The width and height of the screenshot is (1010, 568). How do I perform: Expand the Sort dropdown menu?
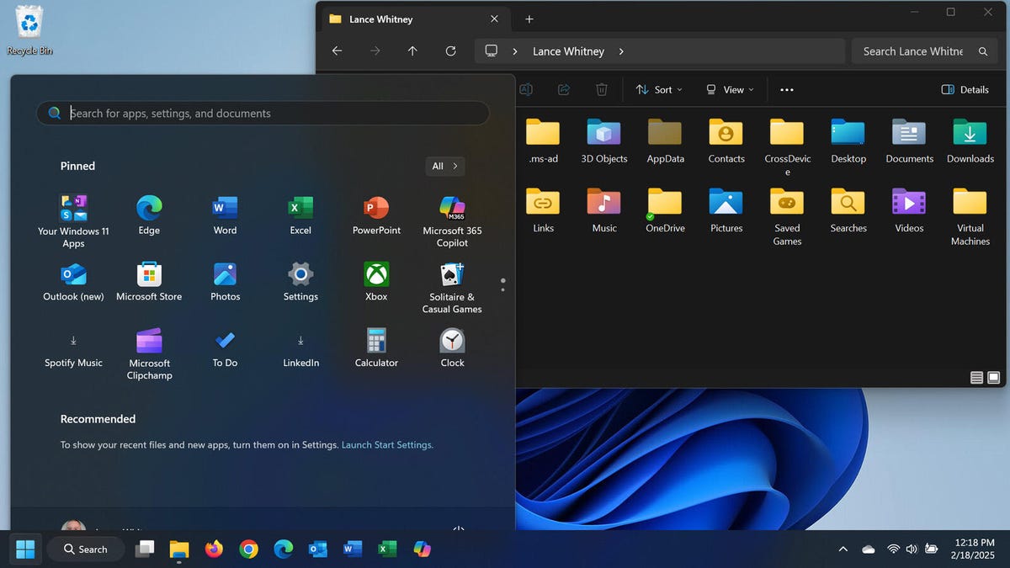659,90
